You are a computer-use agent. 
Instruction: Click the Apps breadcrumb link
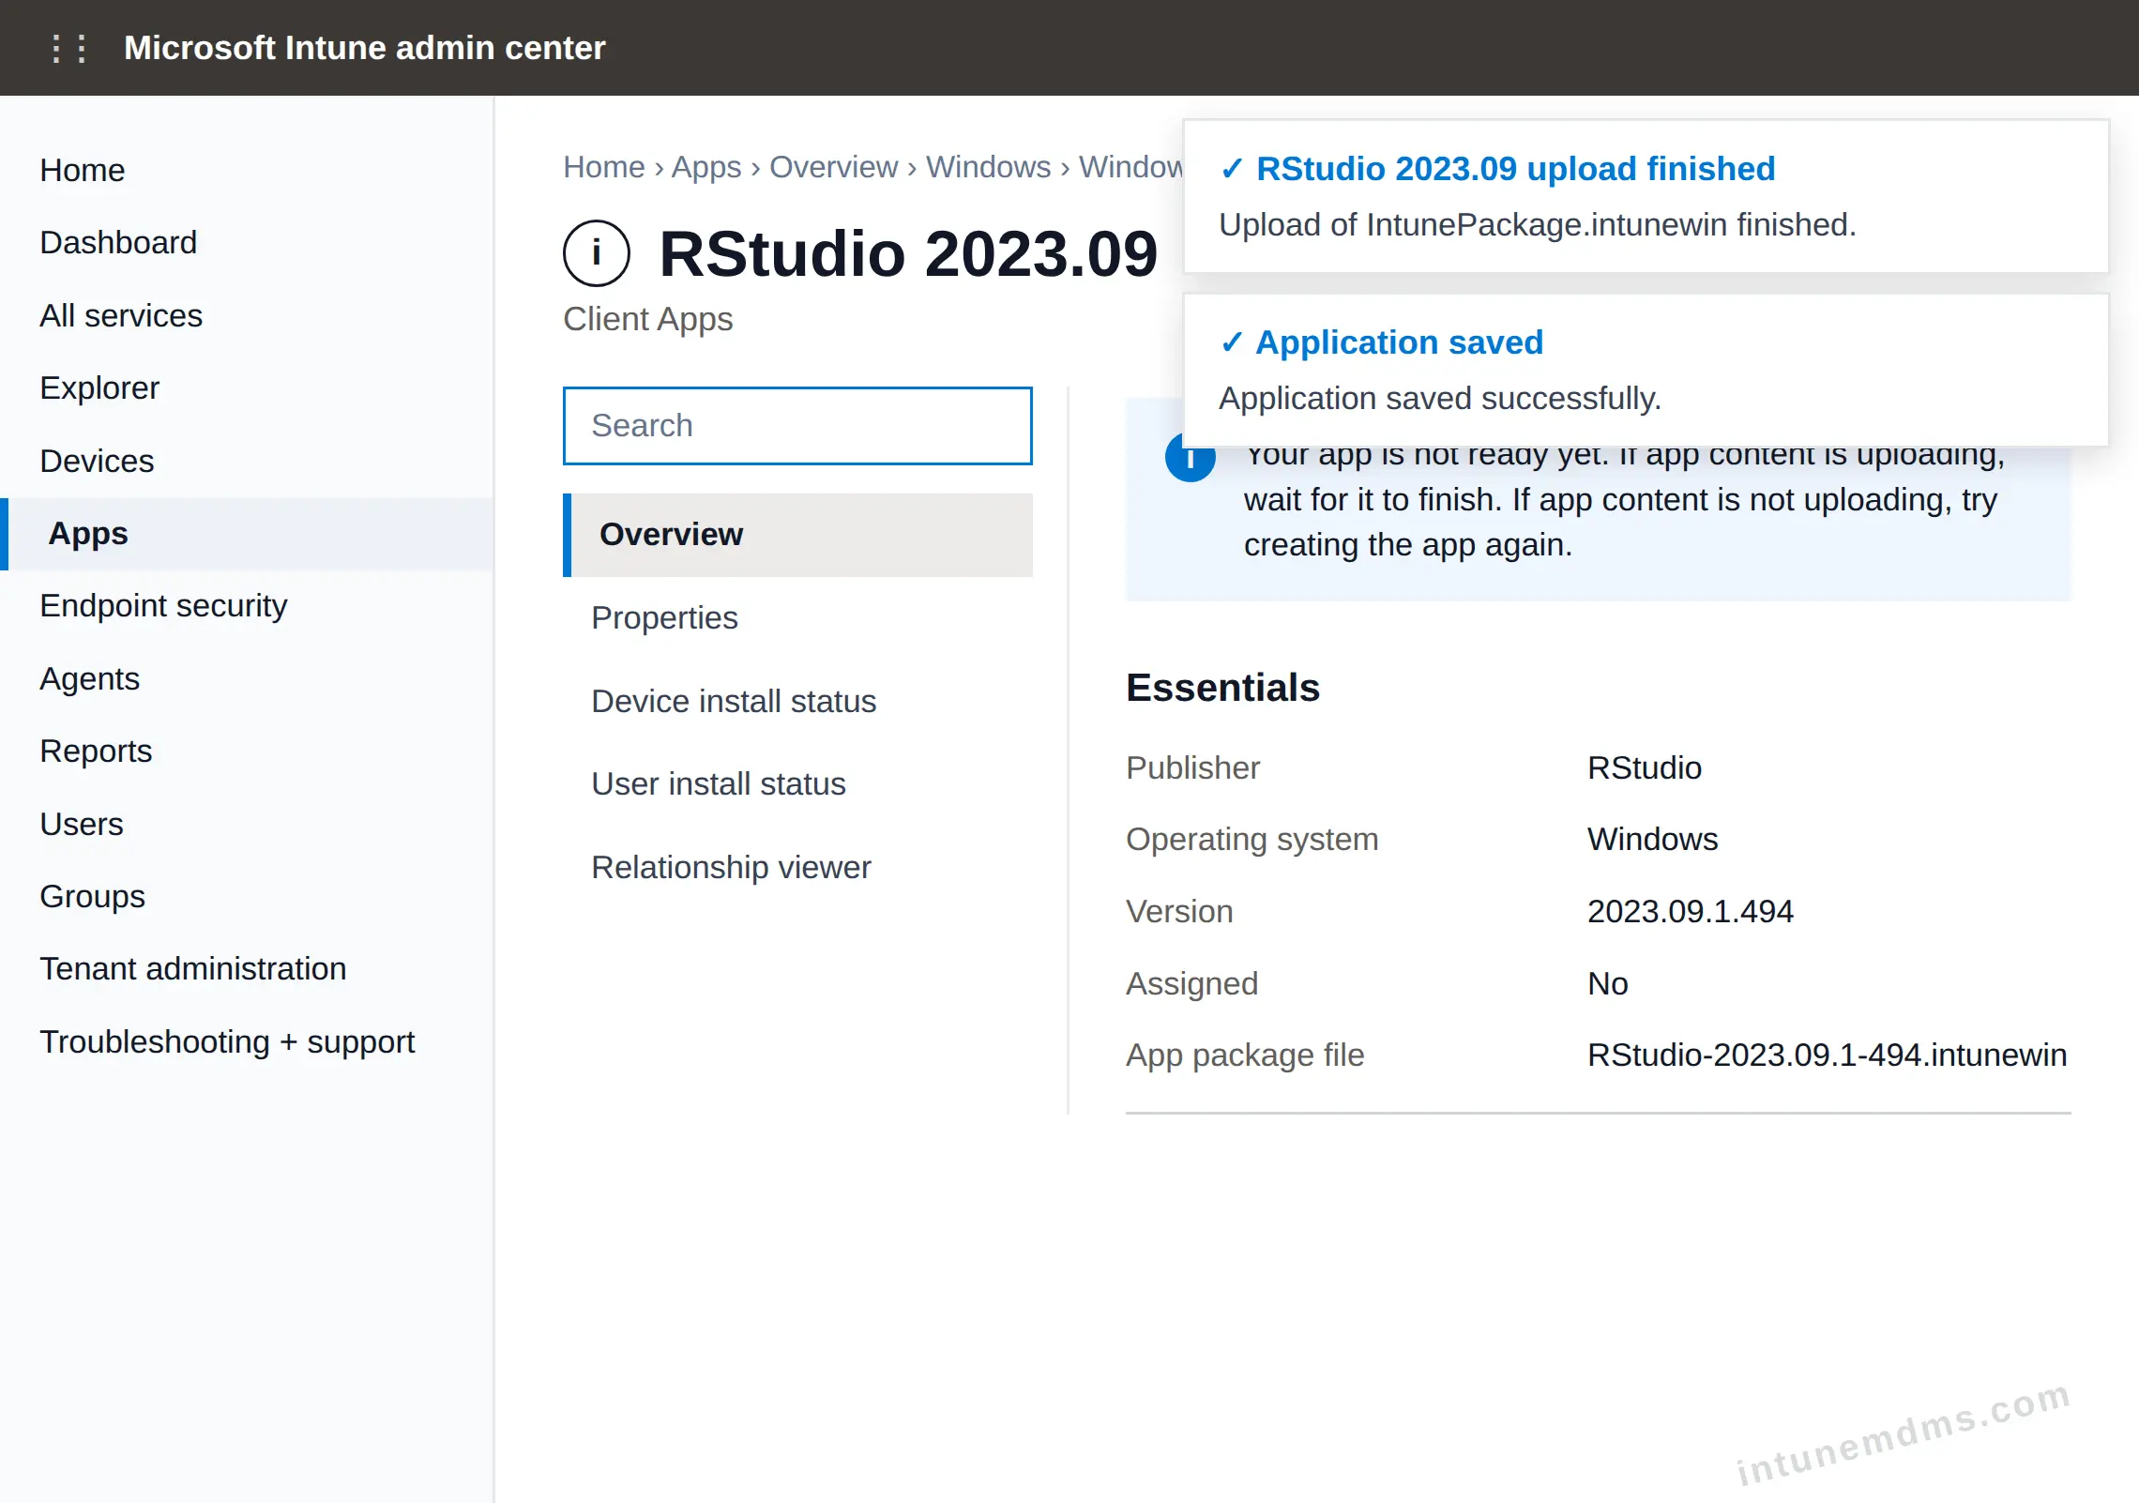coord(706,167)
